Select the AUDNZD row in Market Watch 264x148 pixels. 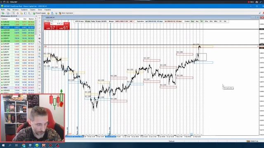coord(17,63)
